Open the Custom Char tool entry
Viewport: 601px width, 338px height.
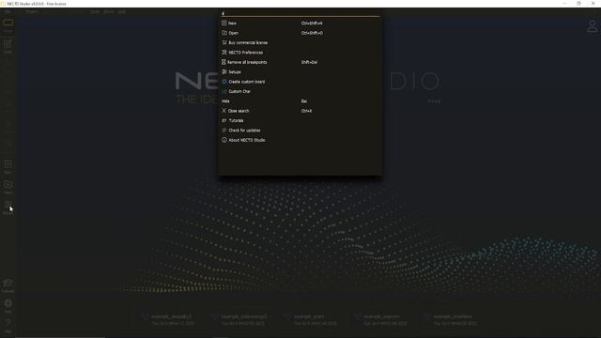[x=300, y=92]
